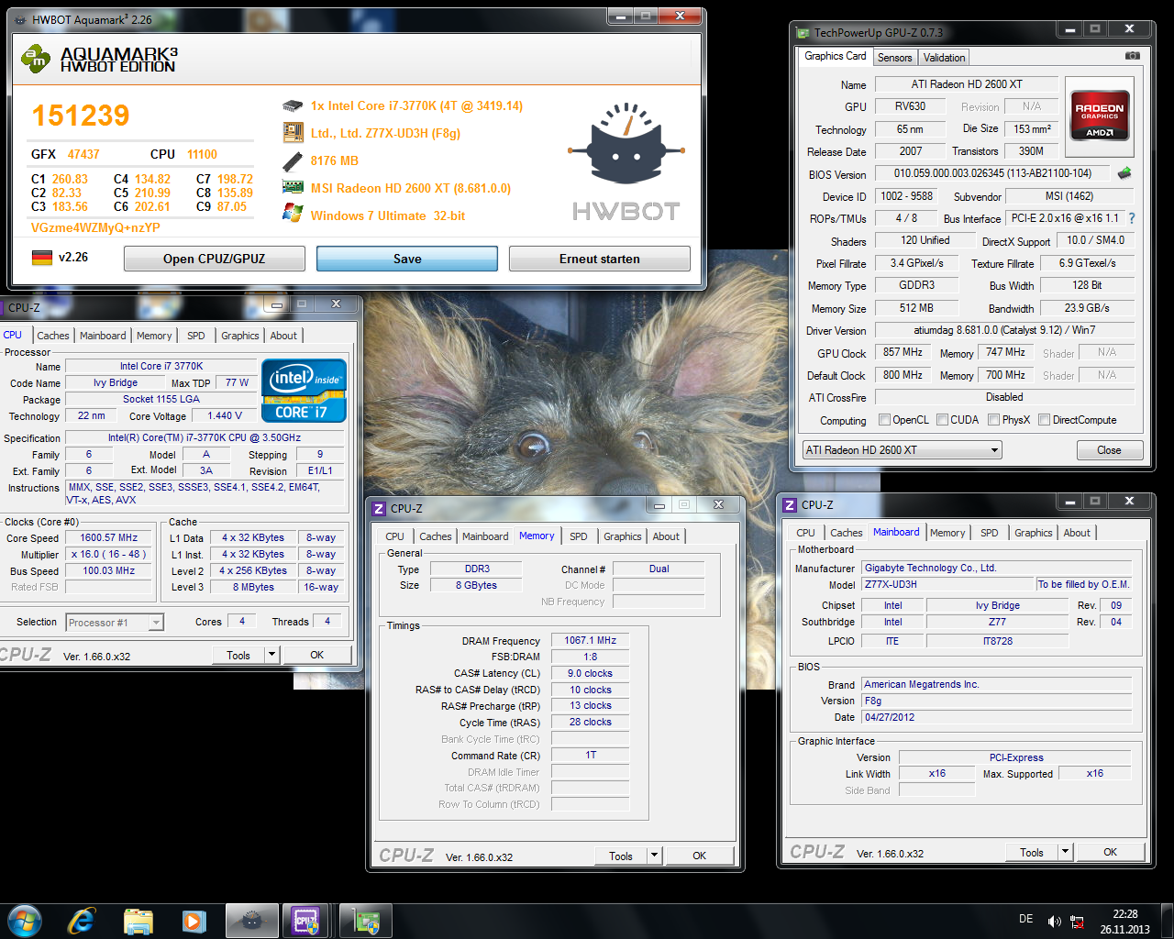Image resolution: width=1174 pixels, height=939 pixels.
Task: Click the Radeon Graphics AMD logo
Action: (1100, 116)
